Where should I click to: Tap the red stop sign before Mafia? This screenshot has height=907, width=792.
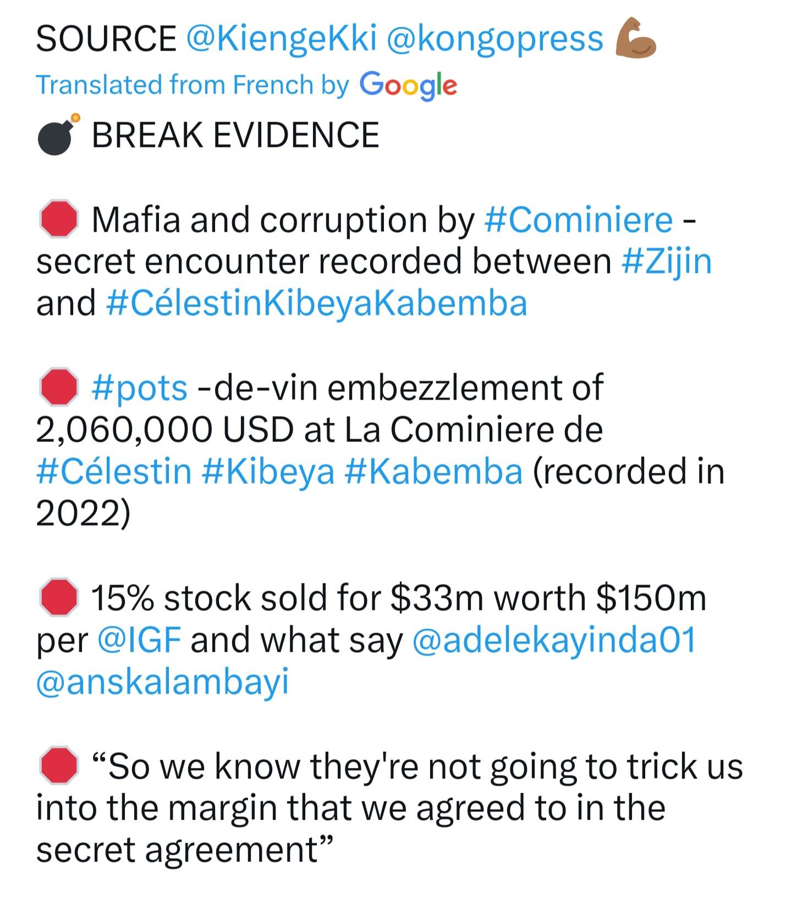58,219
